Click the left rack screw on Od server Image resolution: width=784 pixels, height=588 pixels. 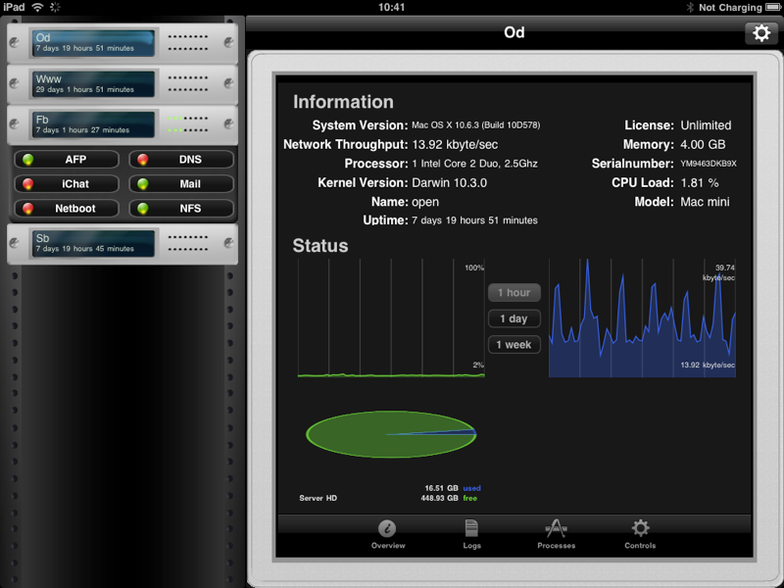(x=15, y=42)
